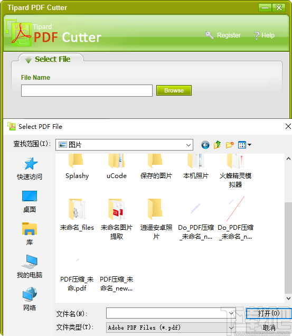Screen dimensions: 292x336
Task: Click the Register key icon
Action: (x=209, y=35)
